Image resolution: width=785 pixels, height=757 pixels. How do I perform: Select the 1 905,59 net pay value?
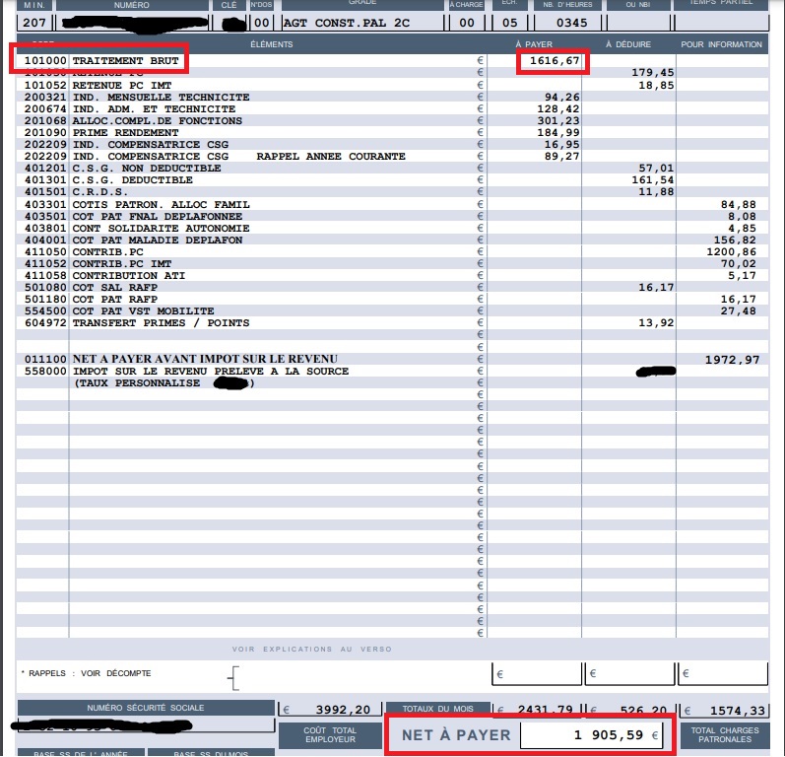tap(591, 734)
